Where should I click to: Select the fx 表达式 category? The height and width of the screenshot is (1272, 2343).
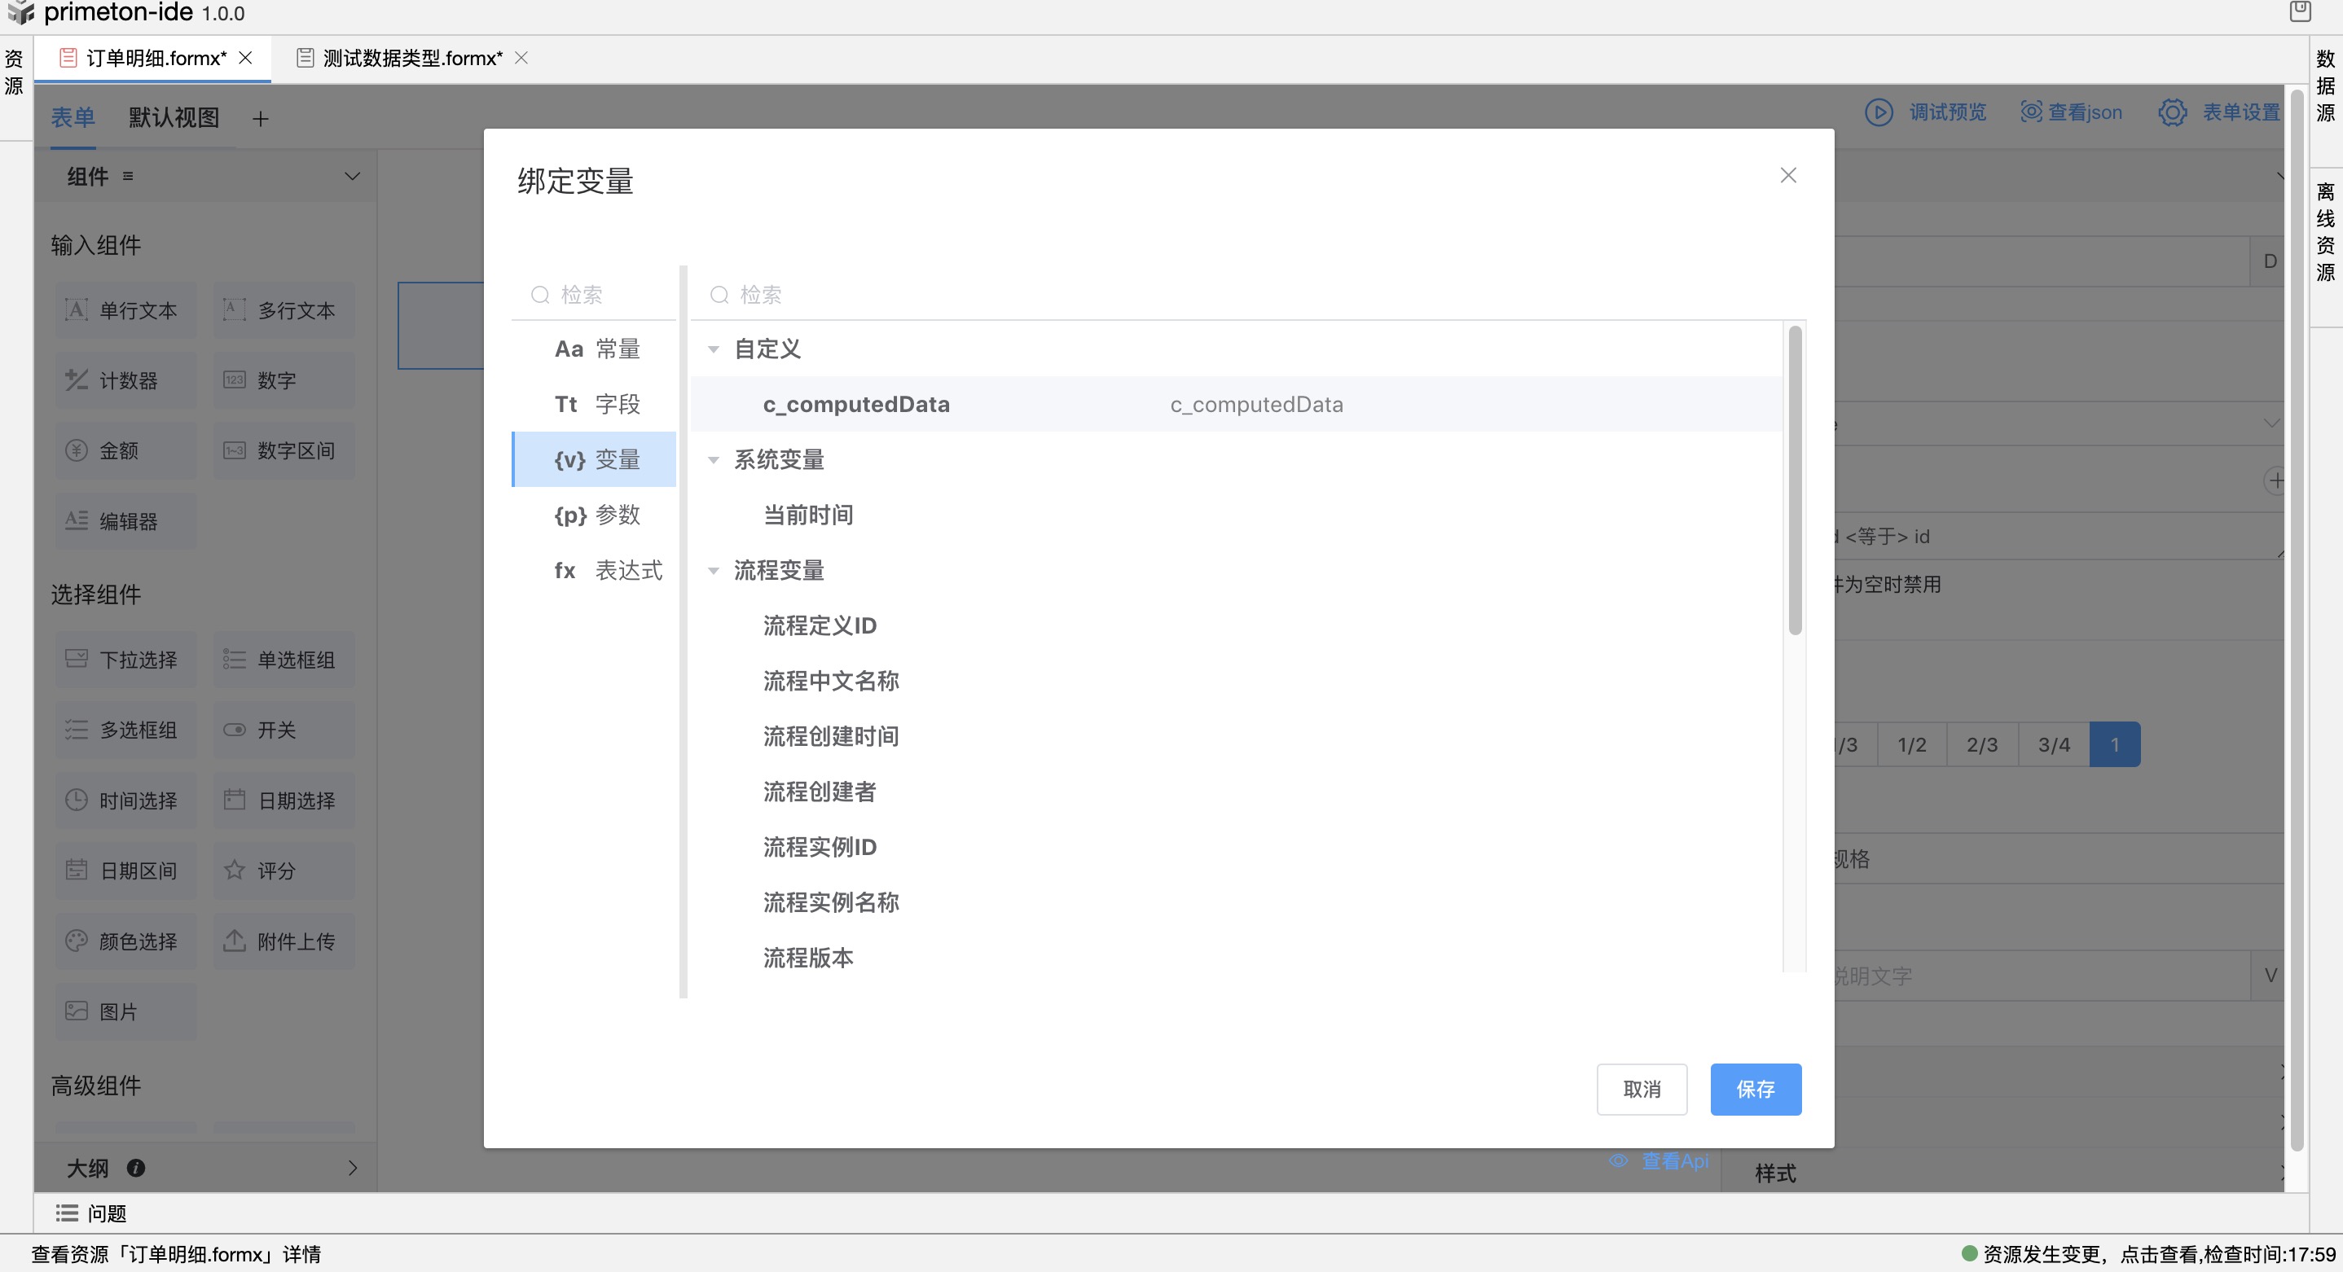coord(607,570)
